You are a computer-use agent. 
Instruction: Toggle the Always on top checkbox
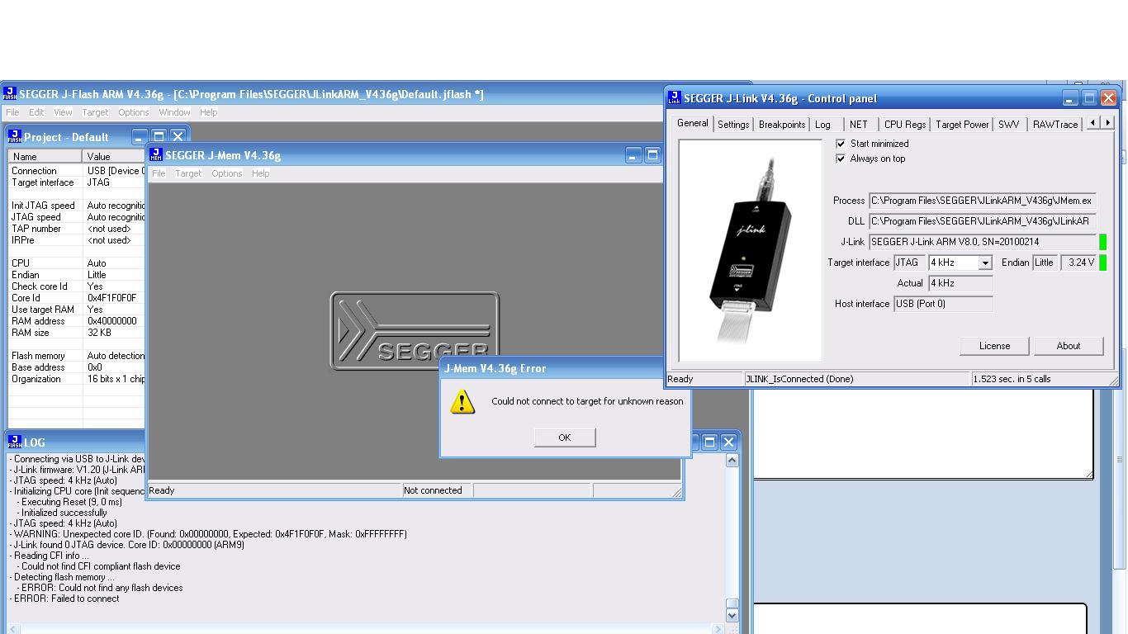point(841,158)
